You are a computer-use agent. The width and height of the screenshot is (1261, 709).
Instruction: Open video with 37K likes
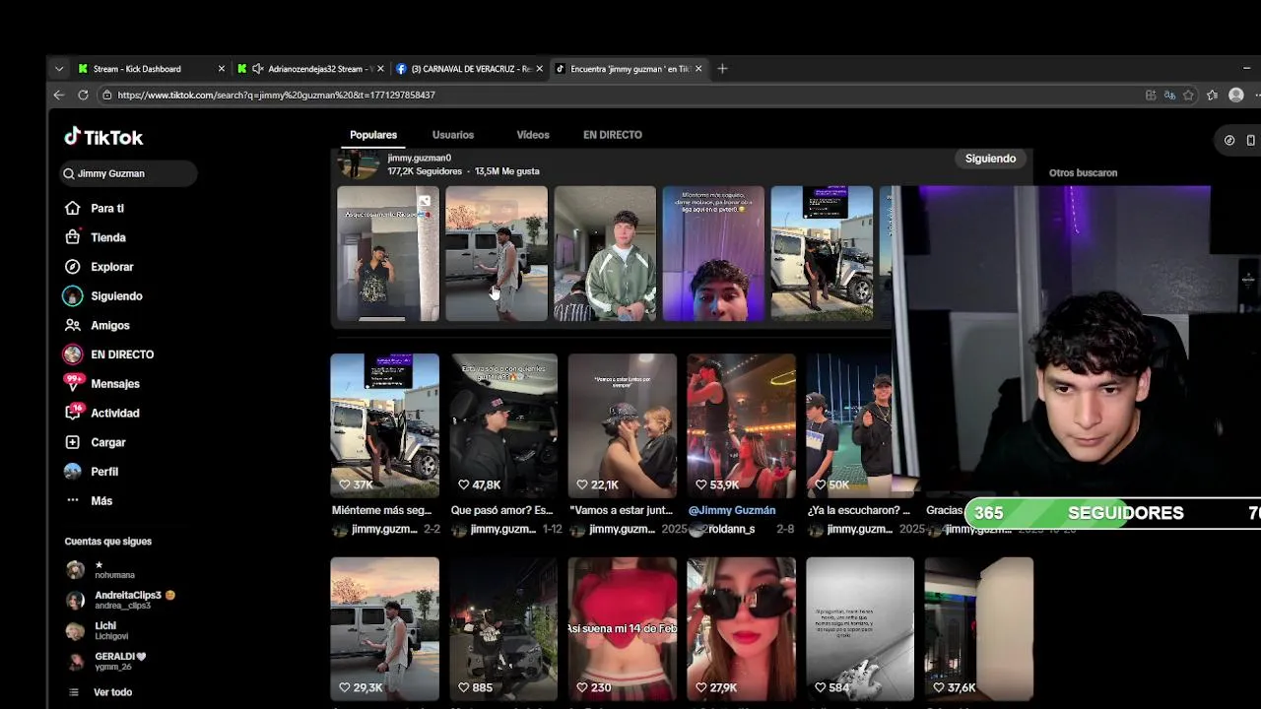coord(384,425)
